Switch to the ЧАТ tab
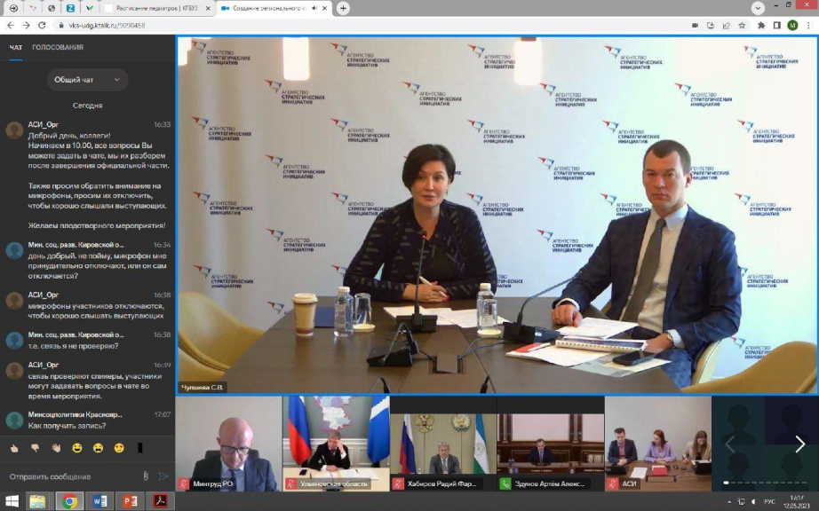The width and height of the screenshot is (819, 511). pos(16,47)
